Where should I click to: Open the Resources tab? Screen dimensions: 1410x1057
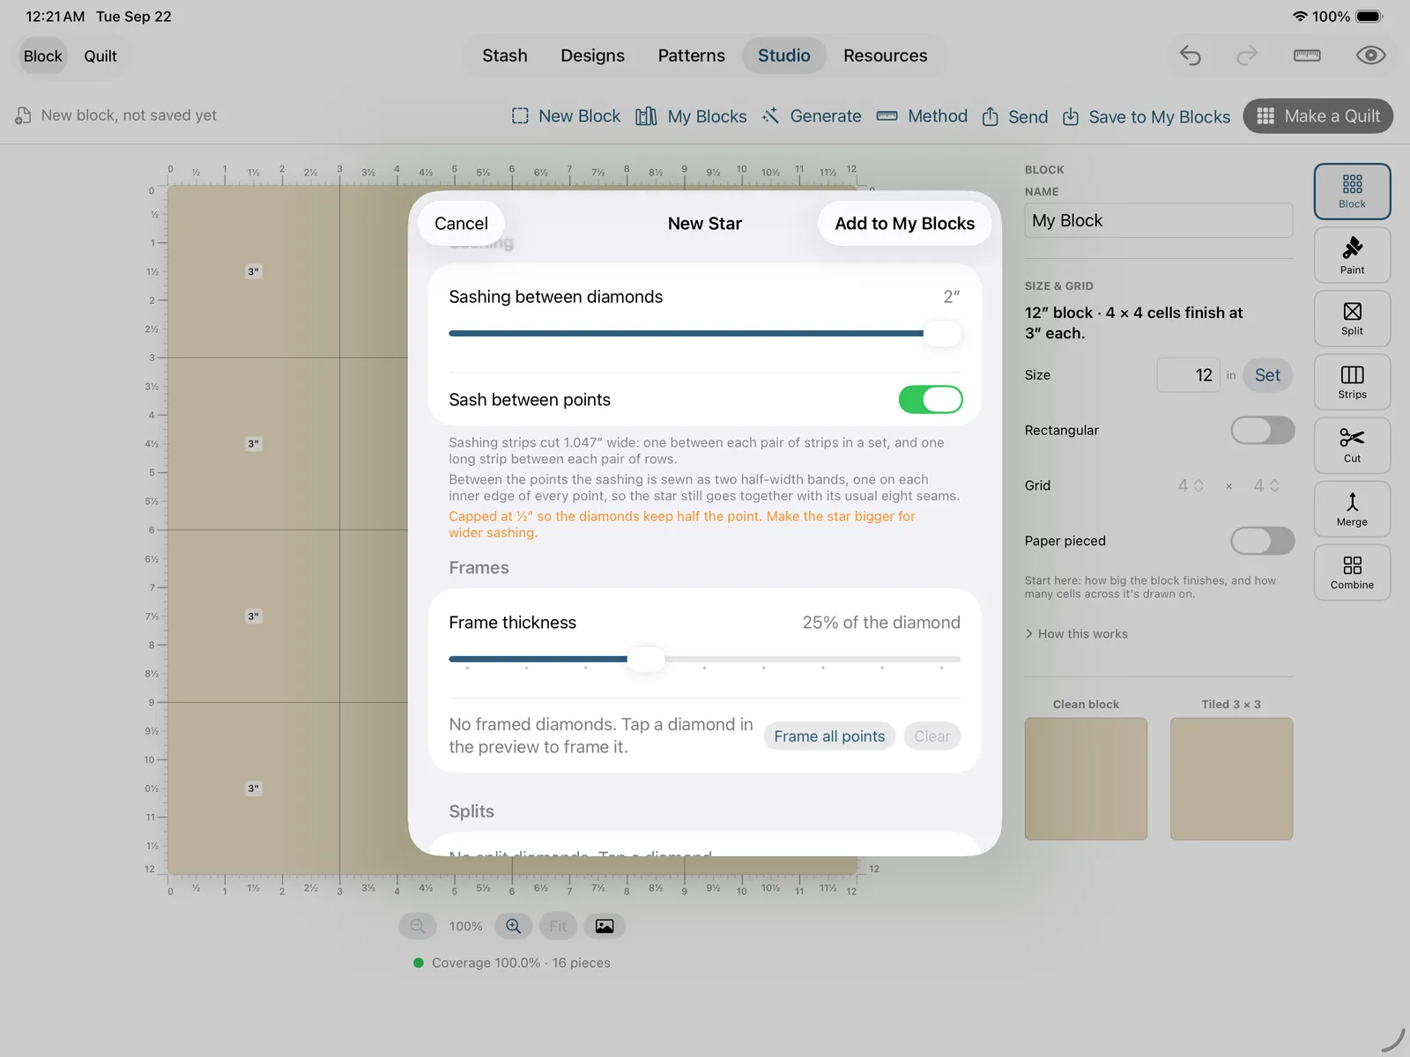pos(885,55)
